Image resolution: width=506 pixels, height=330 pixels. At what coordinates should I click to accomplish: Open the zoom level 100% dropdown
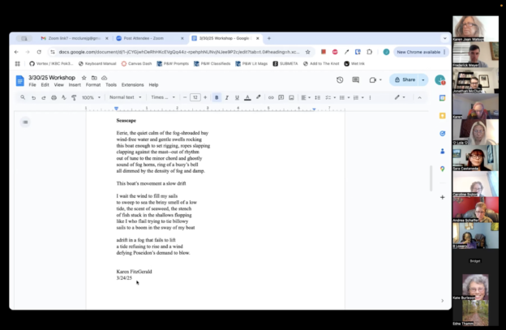pos(89,97)
